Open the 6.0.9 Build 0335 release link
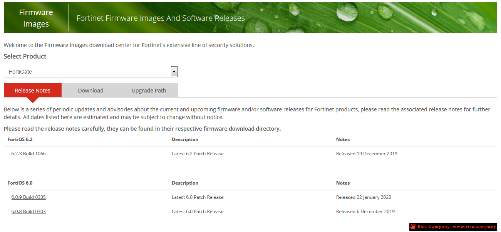 (28, 197)
